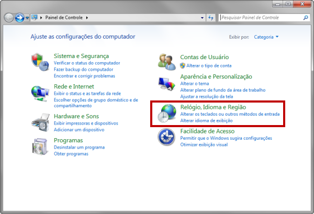Open the Exibir por Categoria dropdown
This screenshot has width=314, height=214.
click(x=266, y=37)
